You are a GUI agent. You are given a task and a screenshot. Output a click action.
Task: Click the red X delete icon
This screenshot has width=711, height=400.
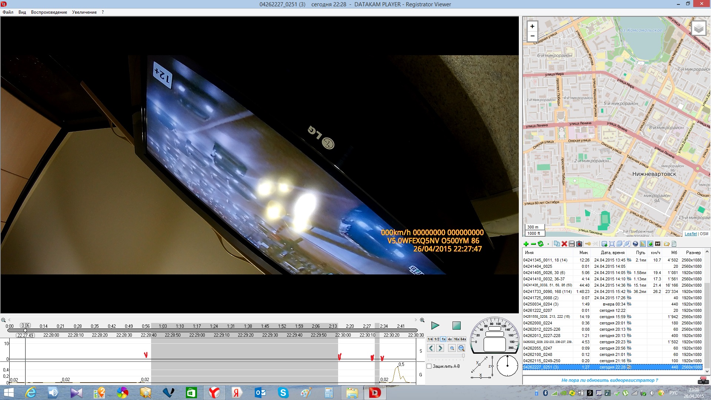tap(564, 244)
